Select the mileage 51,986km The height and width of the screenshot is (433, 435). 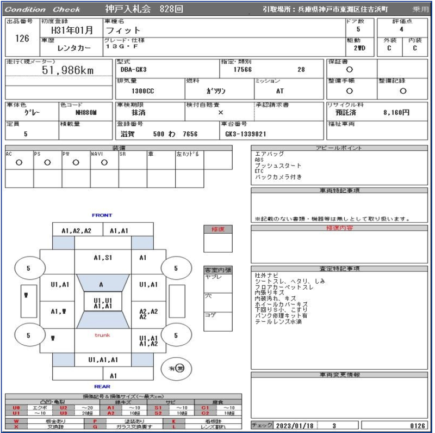[67, 70]
